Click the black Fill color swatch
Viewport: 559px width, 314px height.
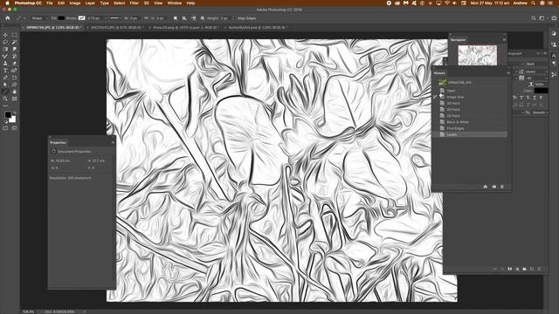click(x=61, y=18)
